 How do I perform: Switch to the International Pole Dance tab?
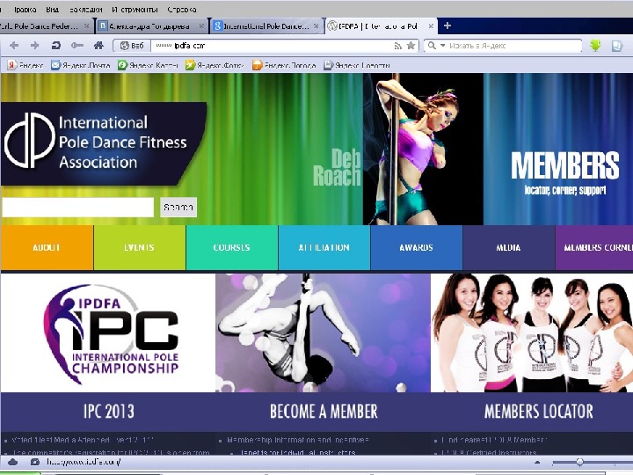(x=266, y=26)
